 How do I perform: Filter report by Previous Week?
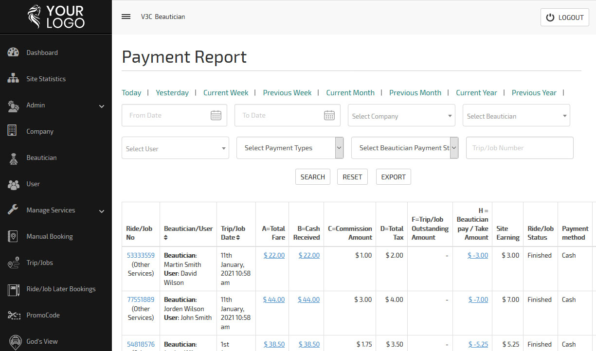click(x=287, y=92)
